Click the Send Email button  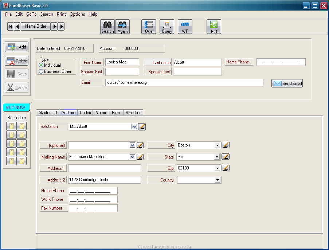287,83
